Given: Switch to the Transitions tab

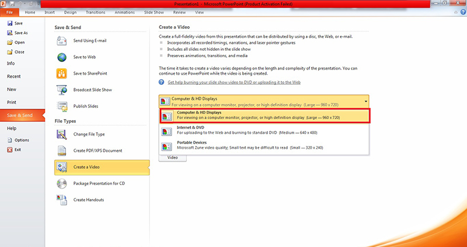Looking at the screenshot, I should (96, 12).
